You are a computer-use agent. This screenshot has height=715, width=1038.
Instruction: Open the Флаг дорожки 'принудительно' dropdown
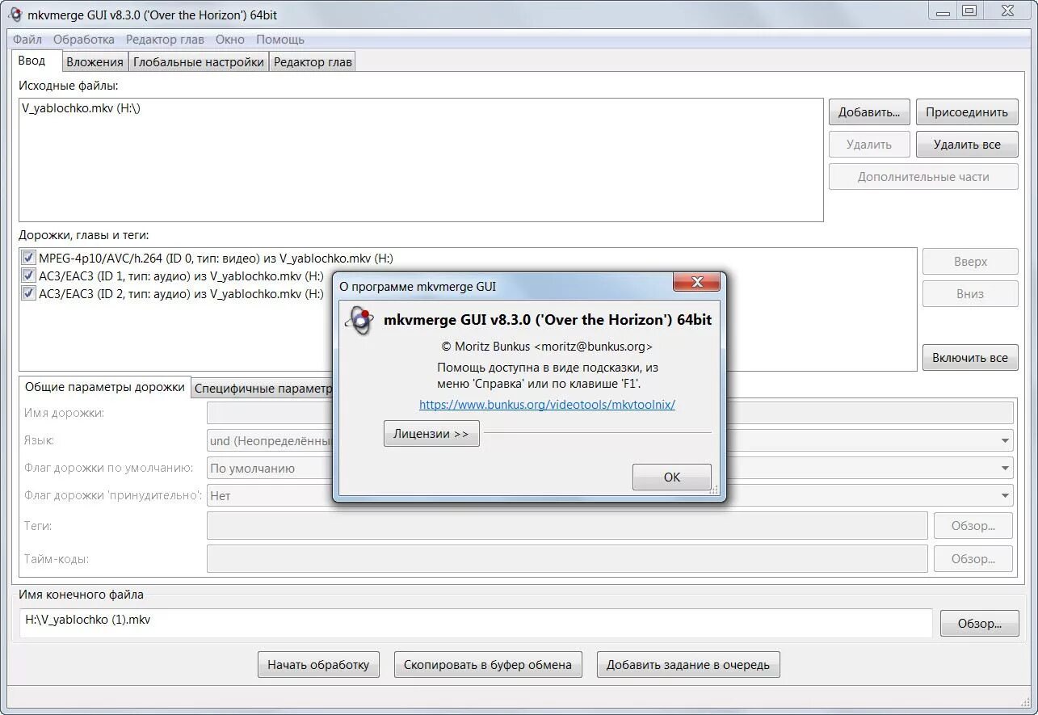[x=1006, y=495]
